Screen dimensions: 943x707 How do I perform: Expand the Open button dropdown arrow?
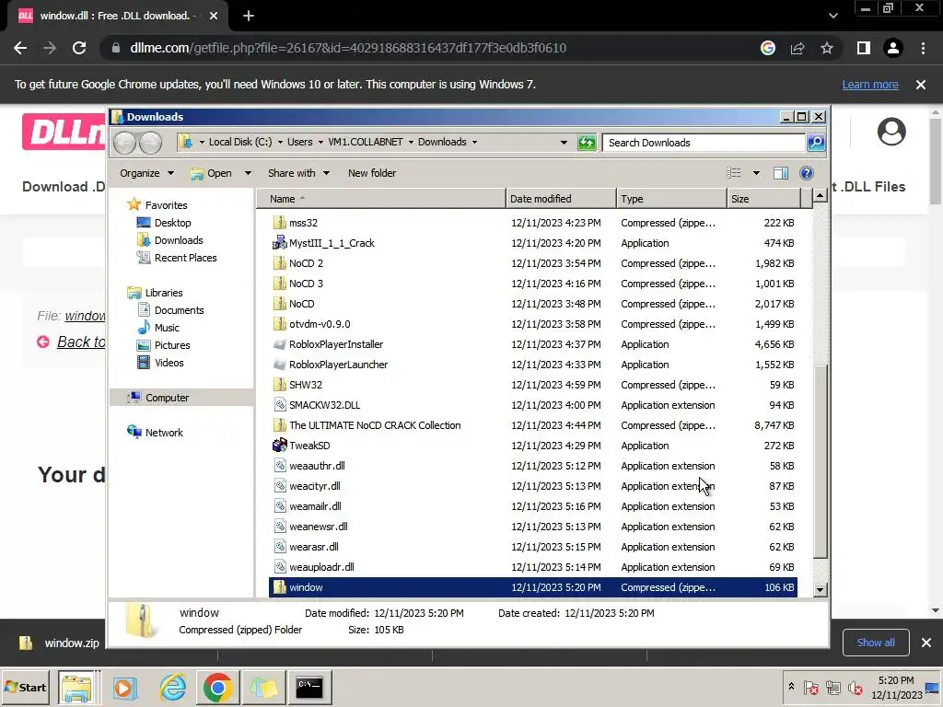point(248,173)
